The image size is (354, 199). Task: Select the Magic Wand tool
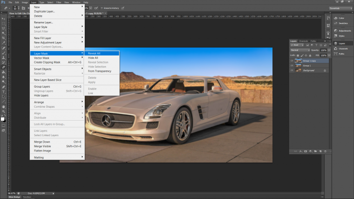(3, 34)
